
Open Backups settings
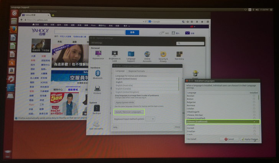click(x=97, y=110)
